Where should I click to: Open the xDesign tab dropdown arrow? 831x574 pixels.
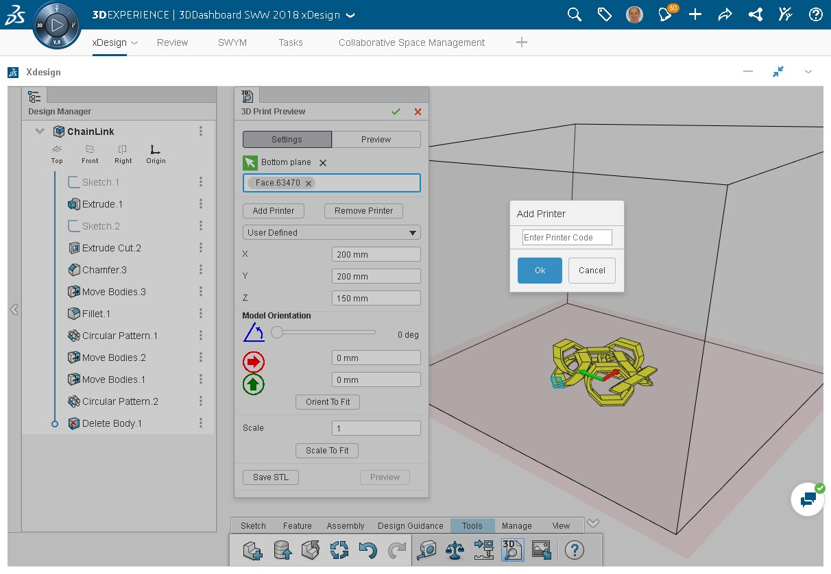134,42
